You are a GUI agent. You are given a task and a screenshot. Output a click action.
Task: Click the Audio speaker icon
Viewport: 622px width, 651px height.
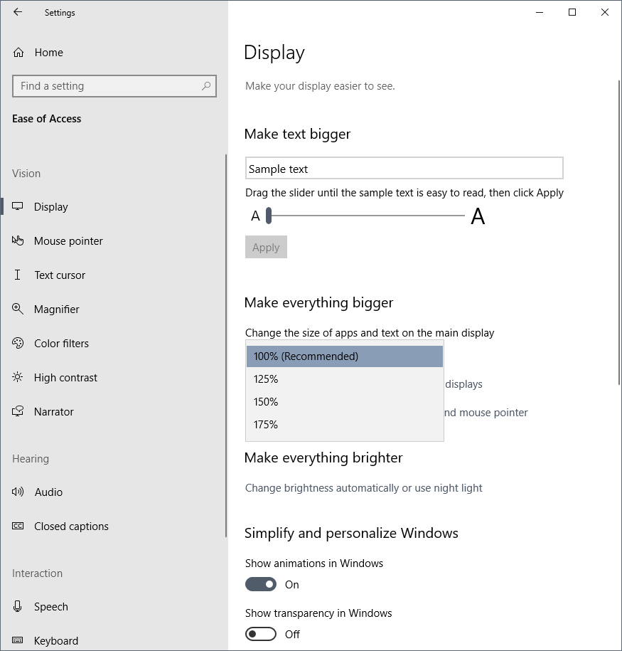point(18,492)
